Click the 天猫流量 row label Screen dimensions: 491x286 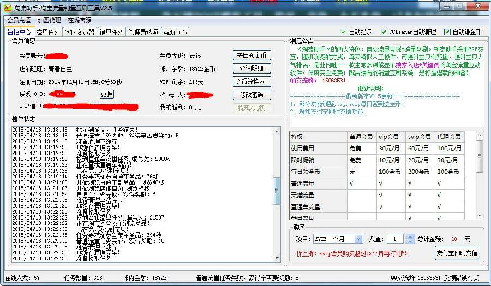(318, 195)
